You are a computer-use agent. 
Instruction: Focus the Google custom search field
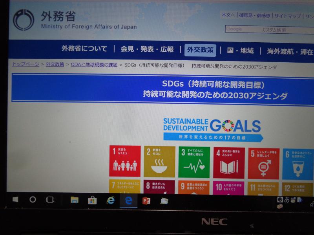click(x=269, y=30)
